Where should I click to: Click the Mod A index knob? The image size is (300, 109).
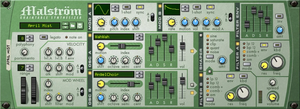click(124, 22)
